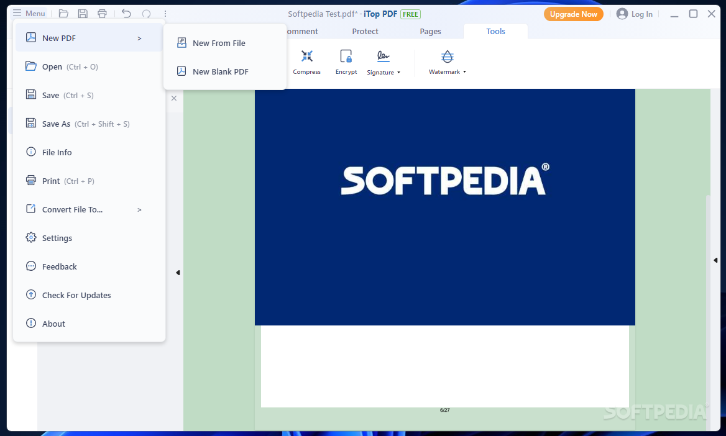The height and width of the screenshot is (436, 726).
Task: Click the green FREE badge
Action: 410,14
